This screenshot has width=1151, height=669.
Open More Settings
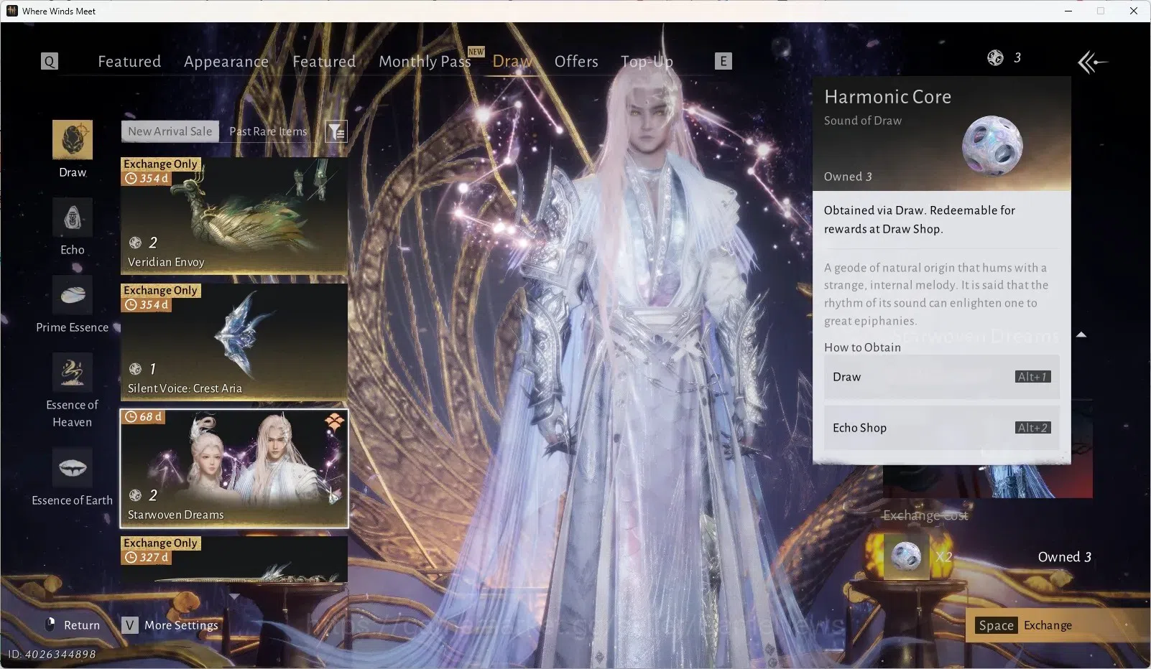pyautogui.click(x=170, y=625)
